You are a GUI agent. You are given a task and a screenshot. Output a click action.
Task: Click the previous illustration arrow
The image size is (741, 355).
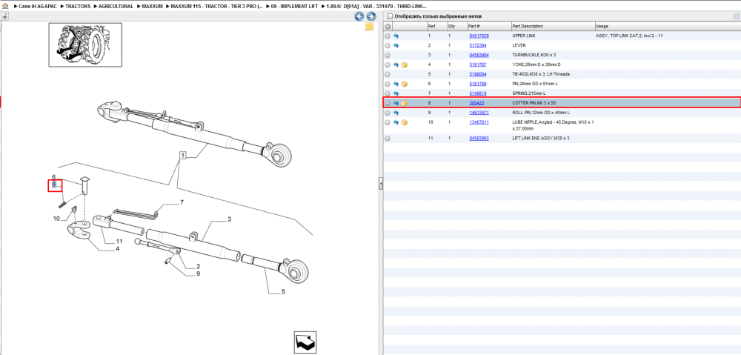click(359, 16)
